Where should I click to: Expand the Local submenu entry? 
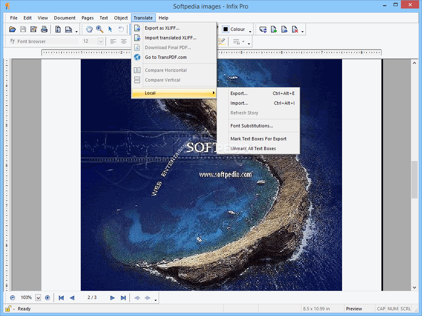(174, 93)
